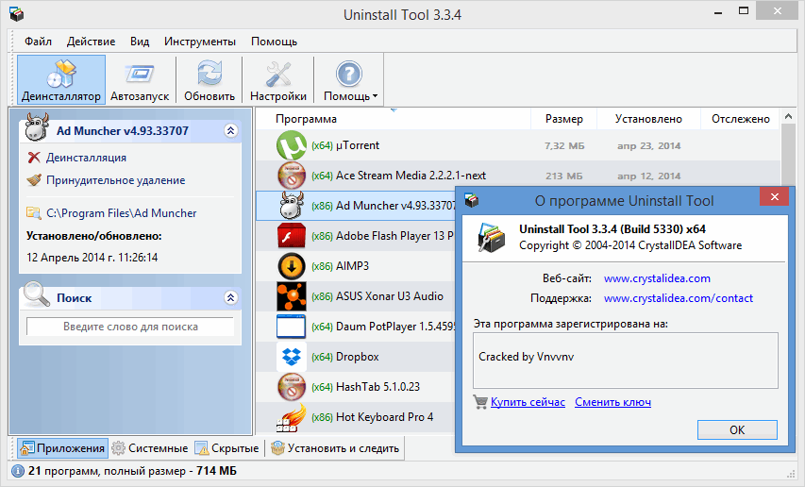Click the folder icon beside C:\Program Files\Ad Muncher
This screenshot has height=487, width=805.
coord(34,213)
